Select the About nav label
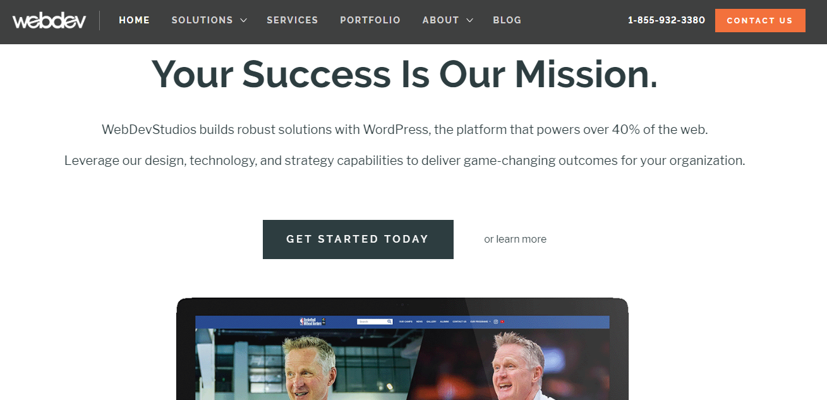The image size is (827, 400). tap(441, 20)
